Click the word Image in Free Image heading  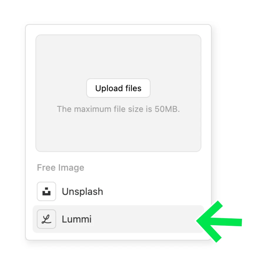coord(71,168)
